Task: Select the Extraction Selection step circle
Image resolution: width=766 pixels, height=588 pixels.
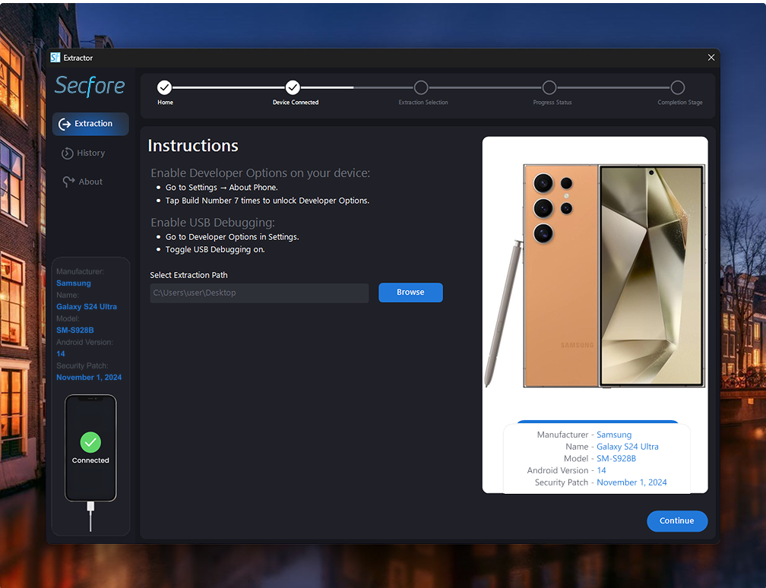Action: click(x=421, y=88)
